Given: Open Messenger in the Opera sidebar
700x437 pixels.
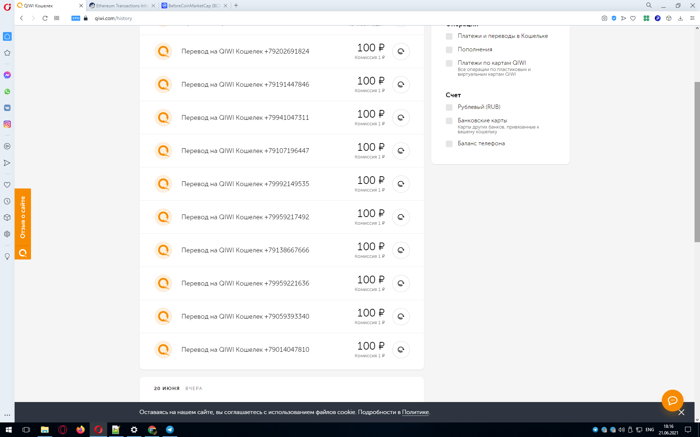Looking at the screenshot, I should (7, 75).
